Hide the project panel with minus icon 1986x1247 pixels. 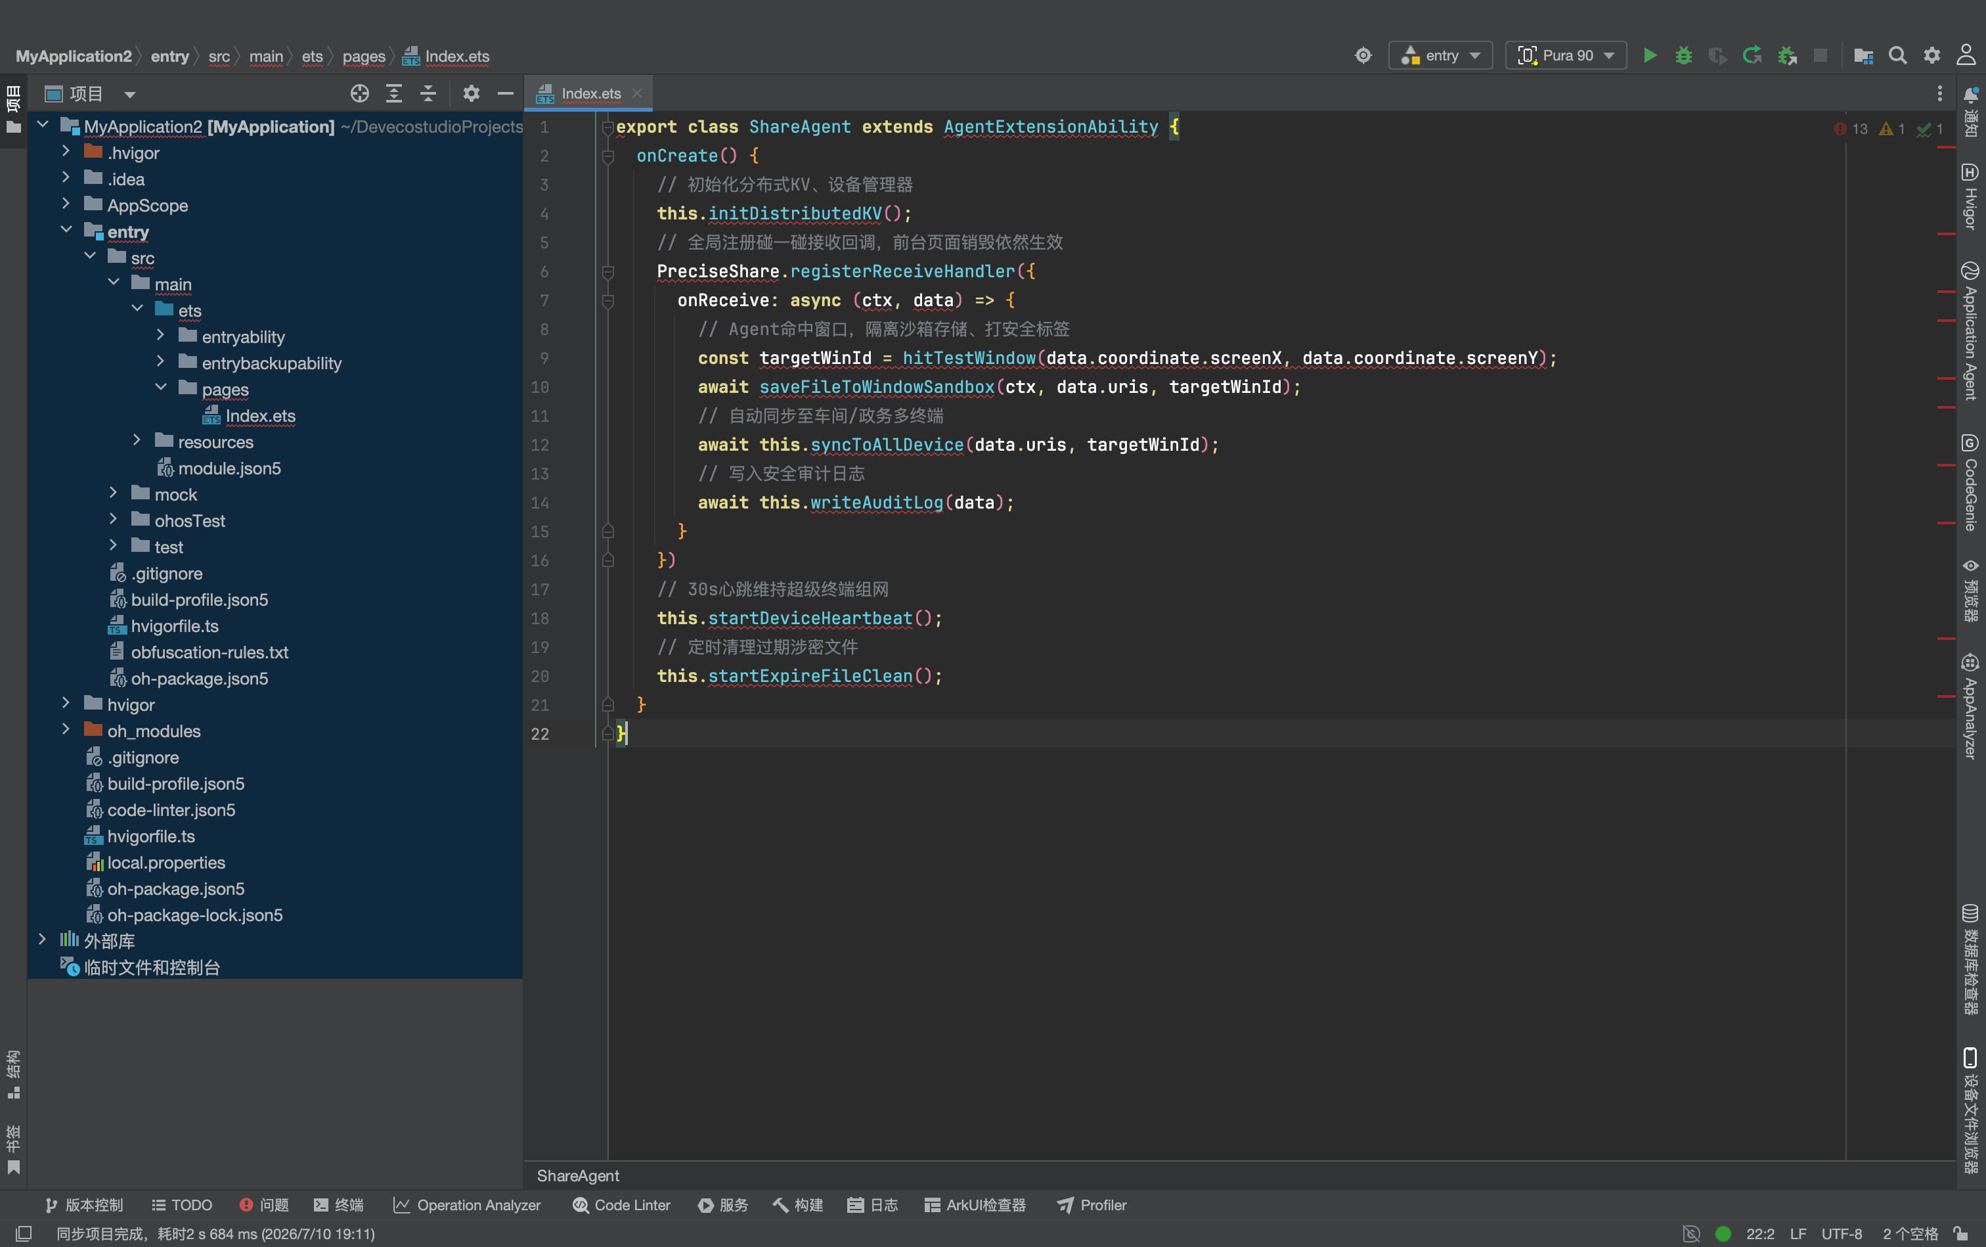(505, 93)
